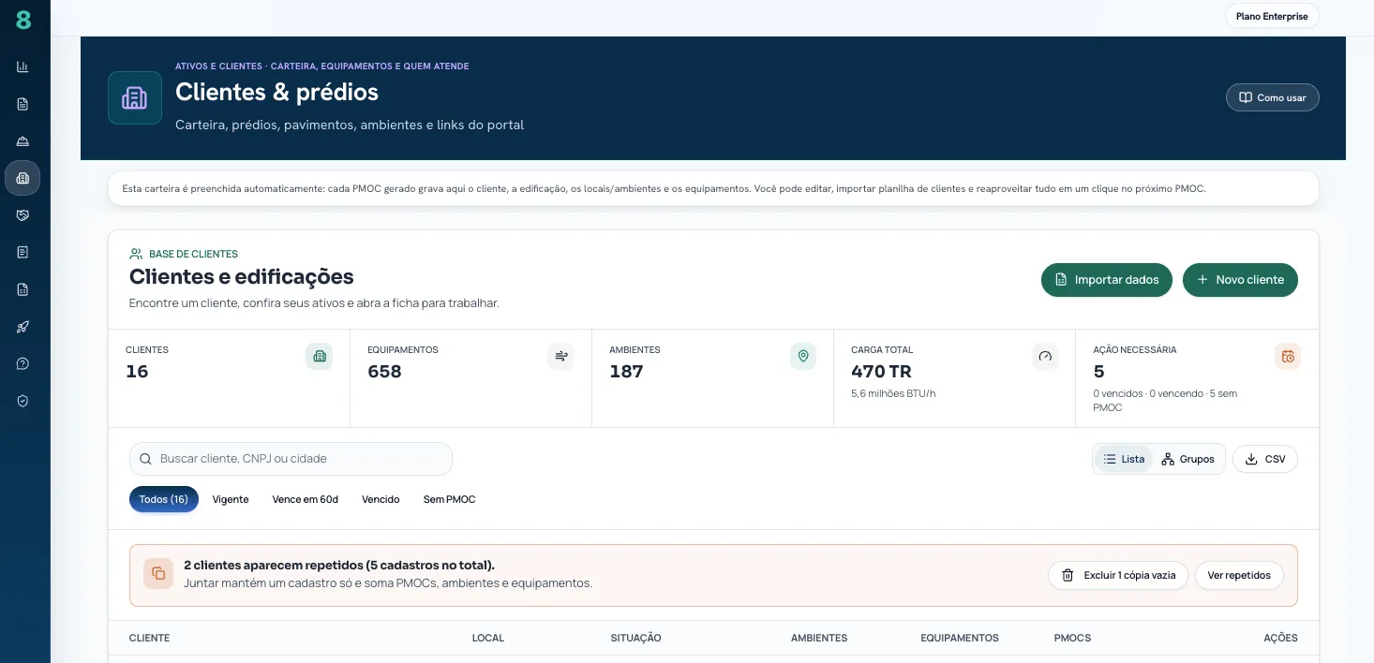Click the 16 clientes count

point(137,372)
